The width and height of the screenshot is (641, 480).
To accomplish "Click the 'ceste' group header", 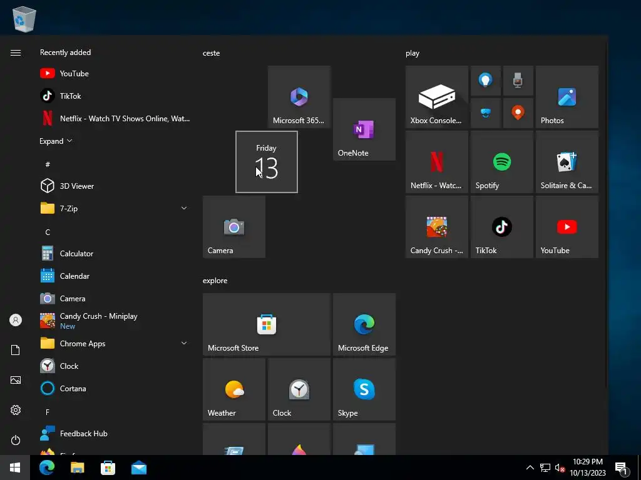I will click(212, 53).
